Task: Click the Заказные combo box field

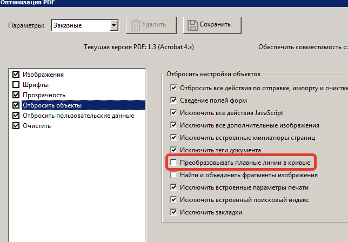Action: tap(84, 25)
